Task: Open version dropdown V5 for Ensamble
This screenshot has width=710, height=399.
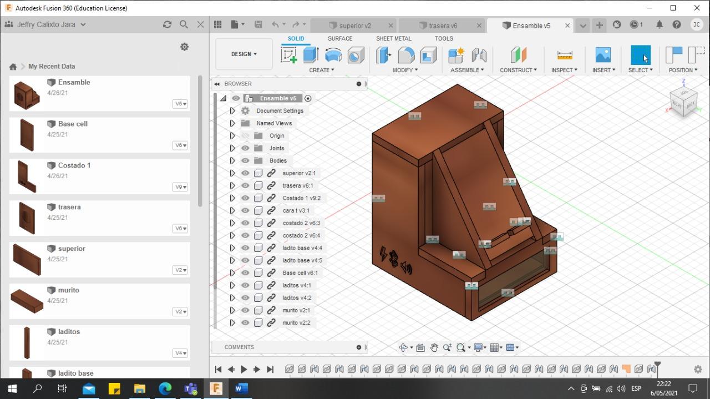Action: click(x=180, y=104)
